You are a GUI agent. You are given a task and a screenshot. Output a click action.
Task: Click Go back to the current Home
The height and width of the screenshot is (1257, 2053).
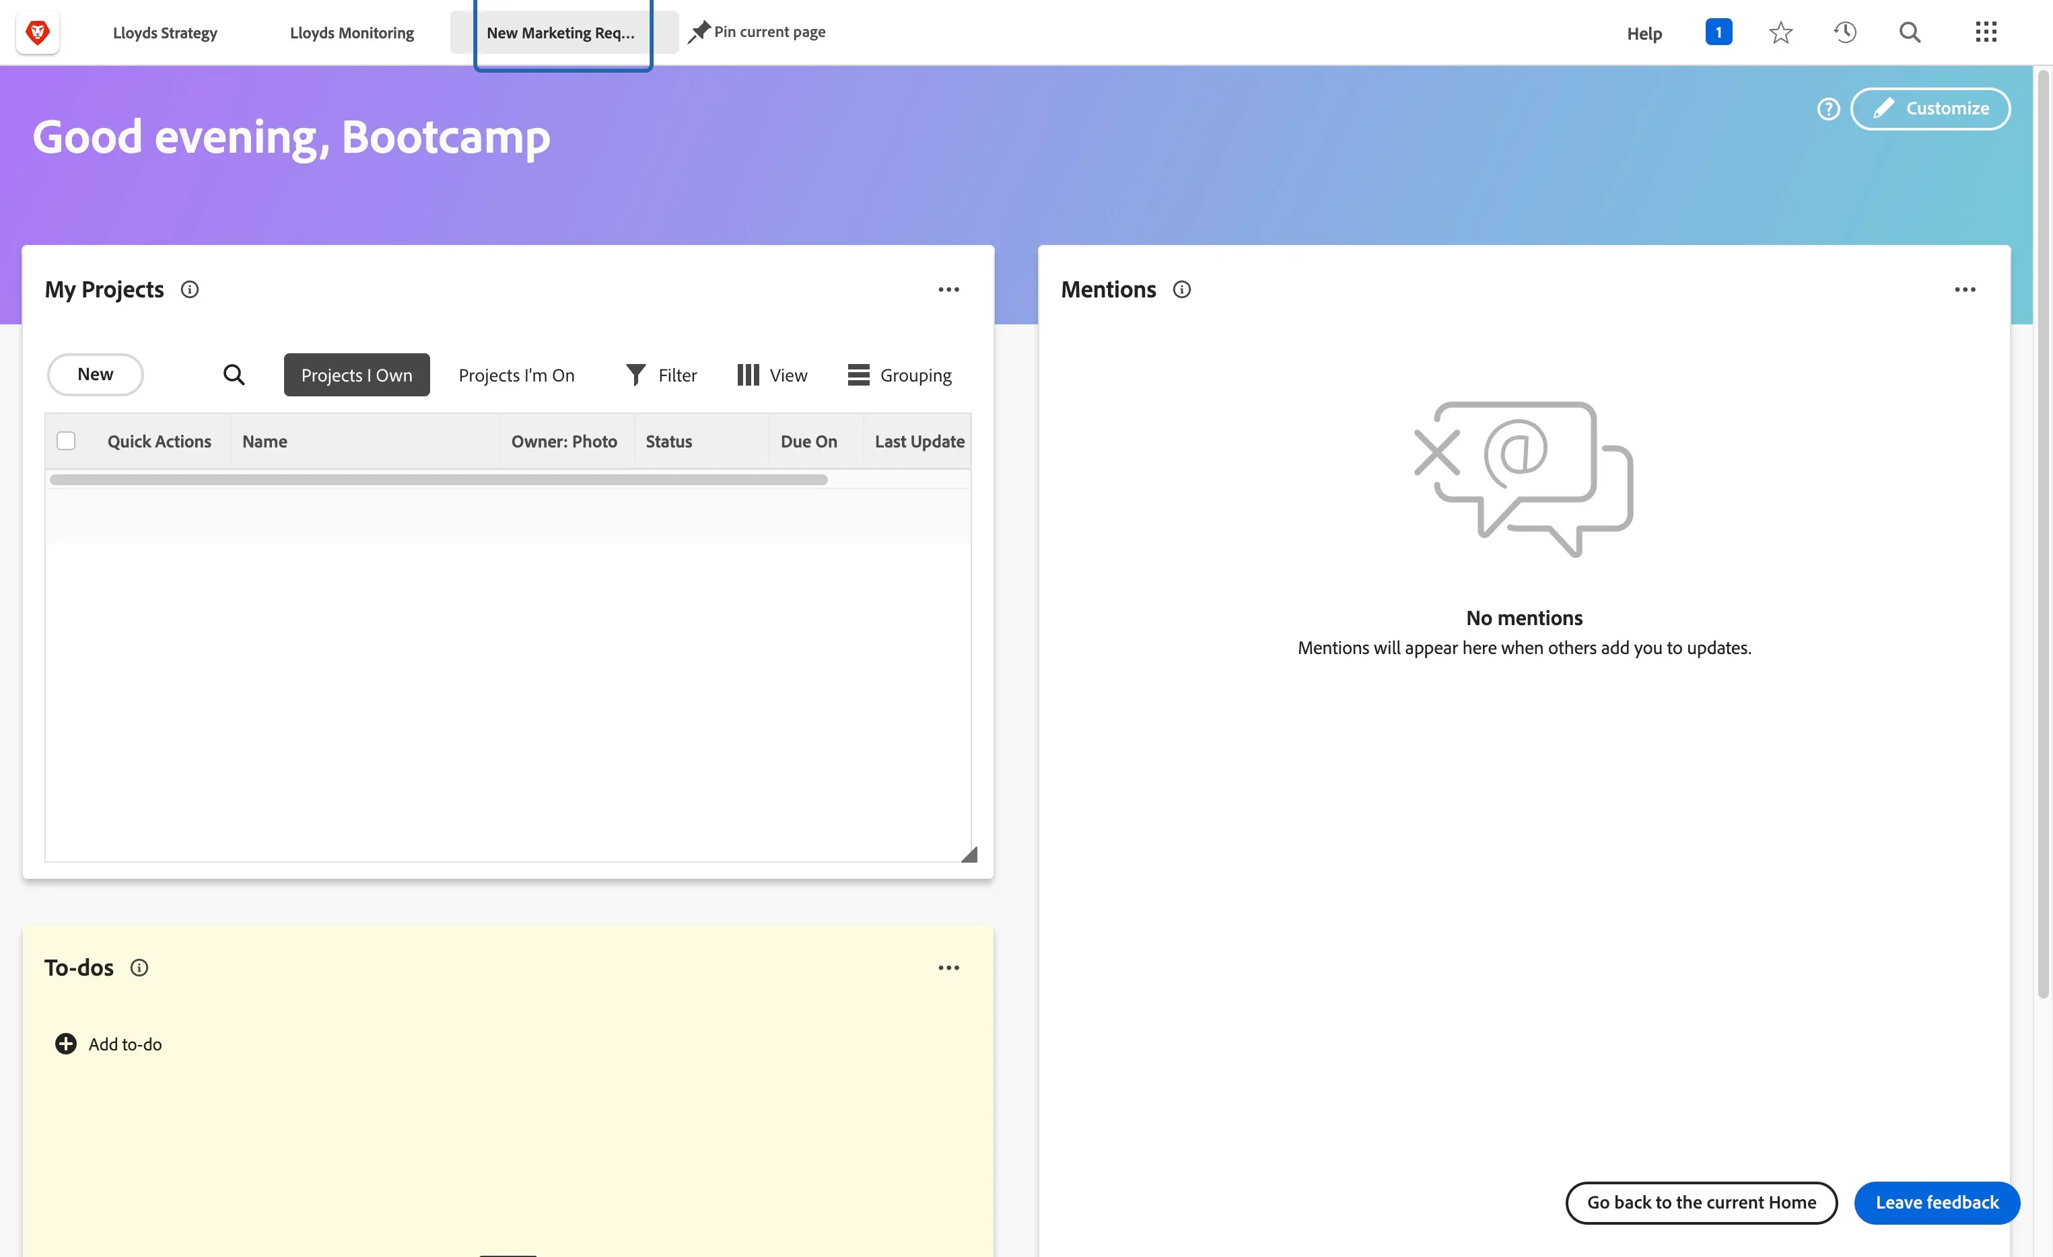pos(1700,1202)
